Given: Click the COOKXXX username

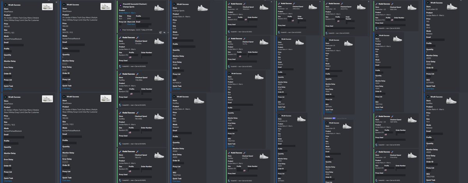Looking at the screenshot, I should (328, 118).
